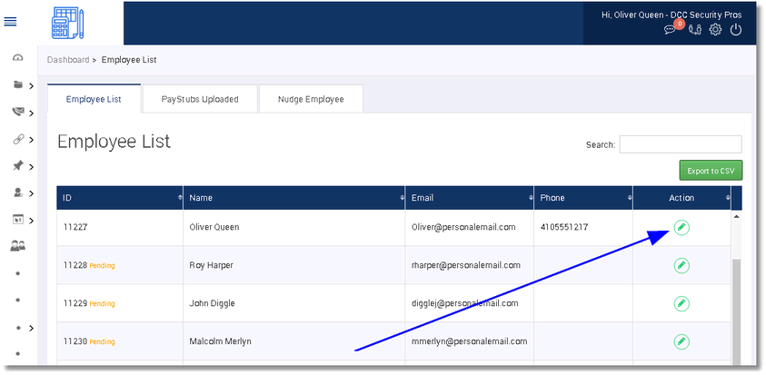Select the pushpin icon in the sidebar
The width and height of the screenshot is (766, 375).
[x=18, y=166]
